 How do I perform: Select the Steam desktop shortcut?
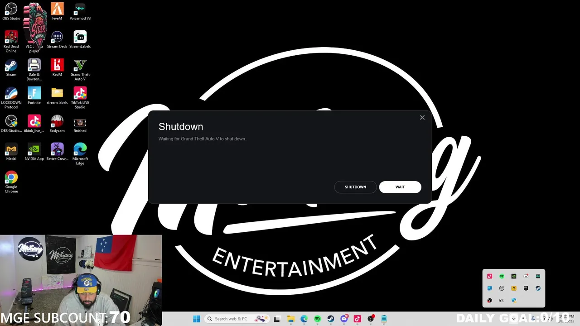[x=11, y=68]
